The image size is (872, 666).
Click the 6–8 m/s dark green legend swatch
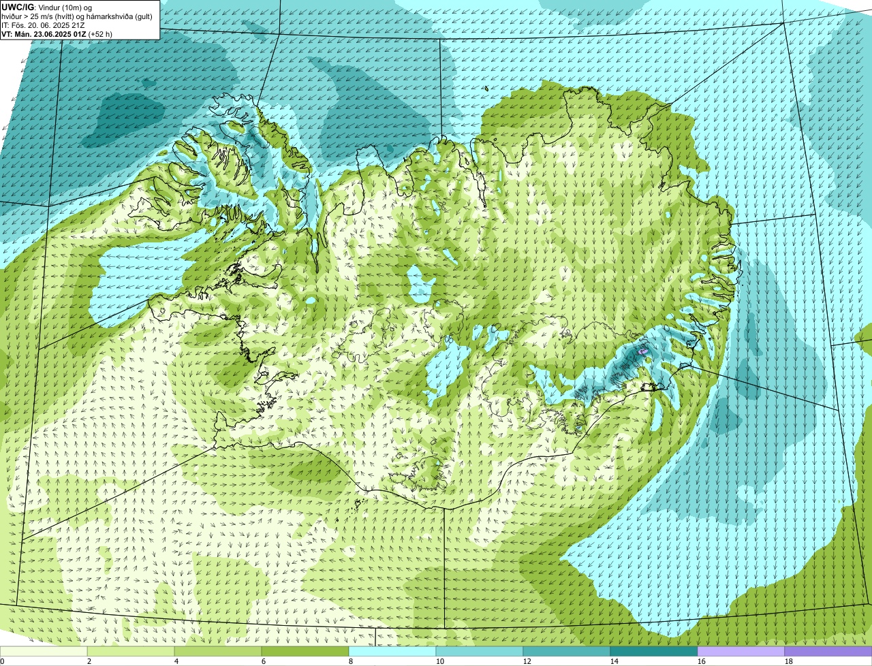point(306,651)
